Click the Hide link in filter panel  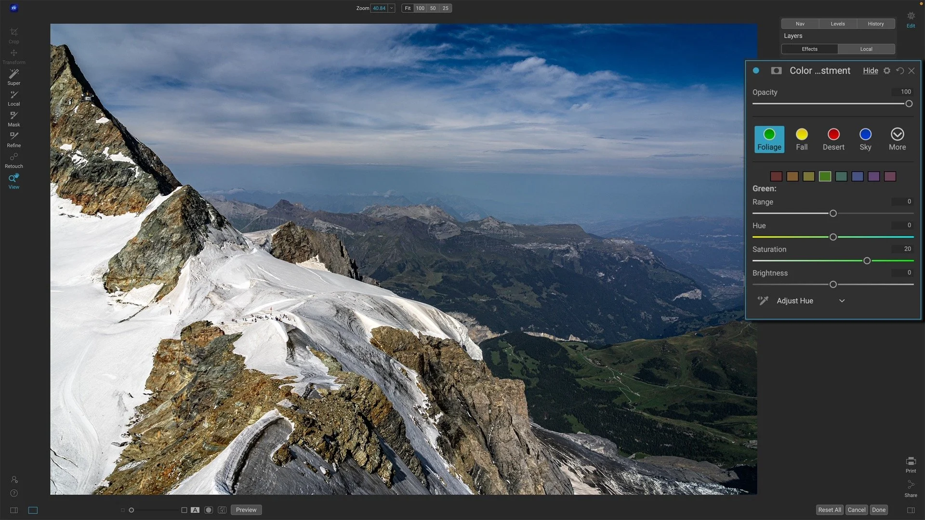870,71
